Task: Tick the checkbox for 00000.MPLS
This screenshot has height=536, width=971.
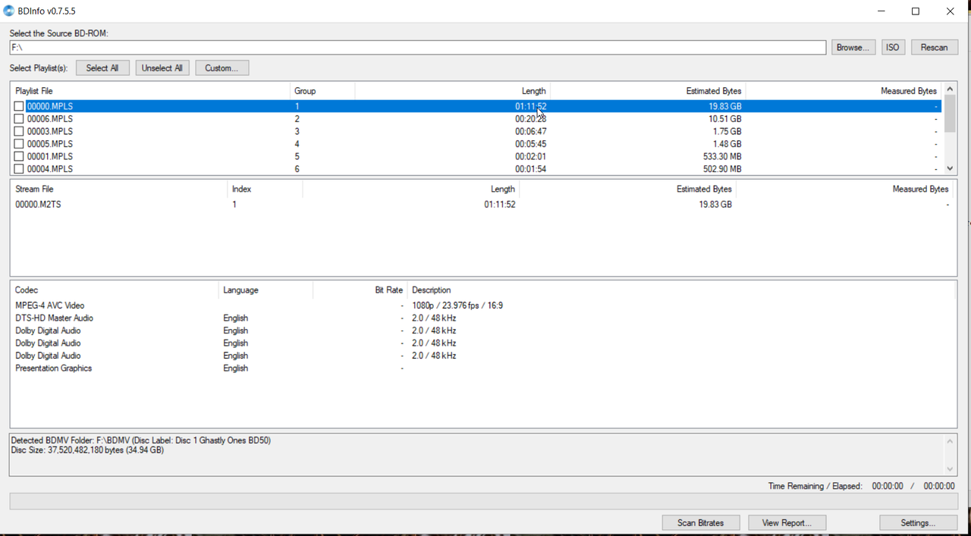Action: 19,106
